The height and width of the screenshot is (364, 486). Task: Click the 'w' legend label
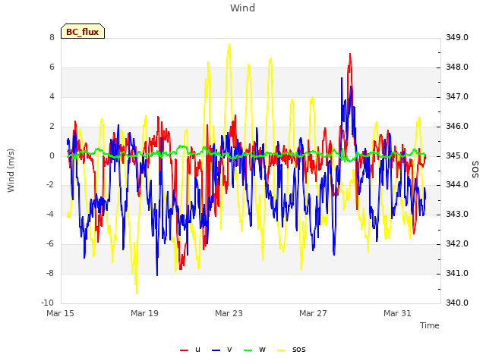262,350
